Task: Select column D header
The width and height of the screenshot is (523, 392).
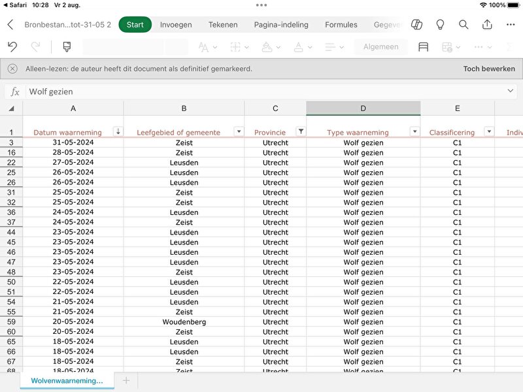Action: point(363,108)
